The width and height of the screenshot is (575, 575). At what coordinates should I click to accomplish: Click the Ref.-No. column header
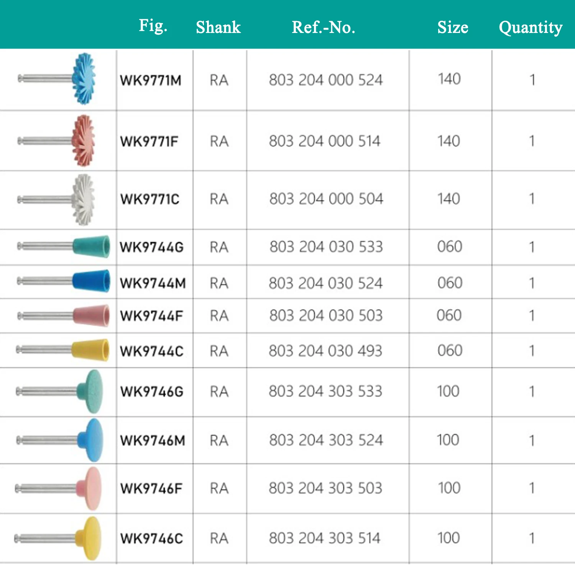pos(323,27)
